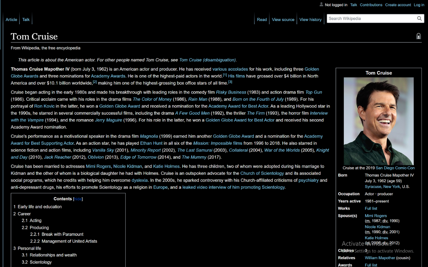Open Works Full list link
Screen dimensions: 428x267
371,209
